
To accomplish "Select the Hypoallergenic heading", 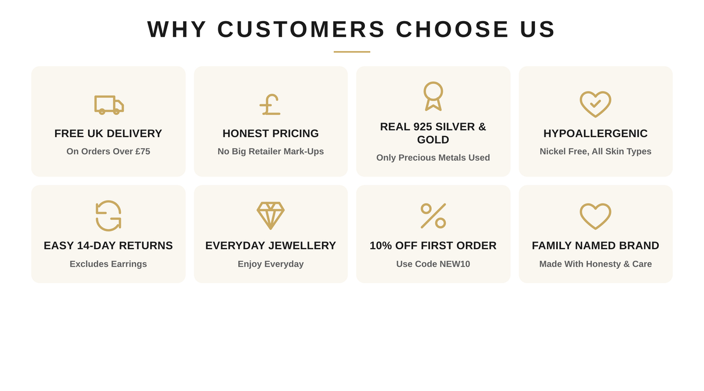I will point(595,134).
